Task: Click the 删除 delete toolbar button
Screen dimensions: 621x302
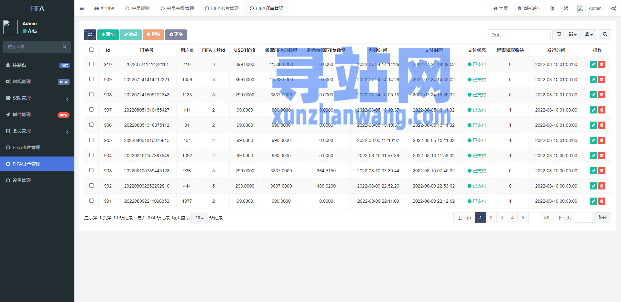Action: 153,35
